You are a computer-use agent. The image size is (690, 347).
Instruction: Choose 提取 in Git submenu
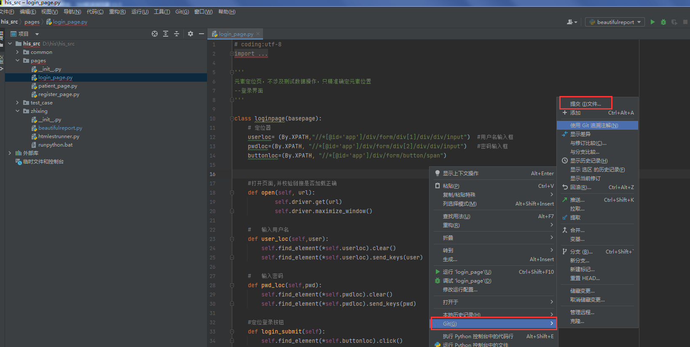coord(597,217)
